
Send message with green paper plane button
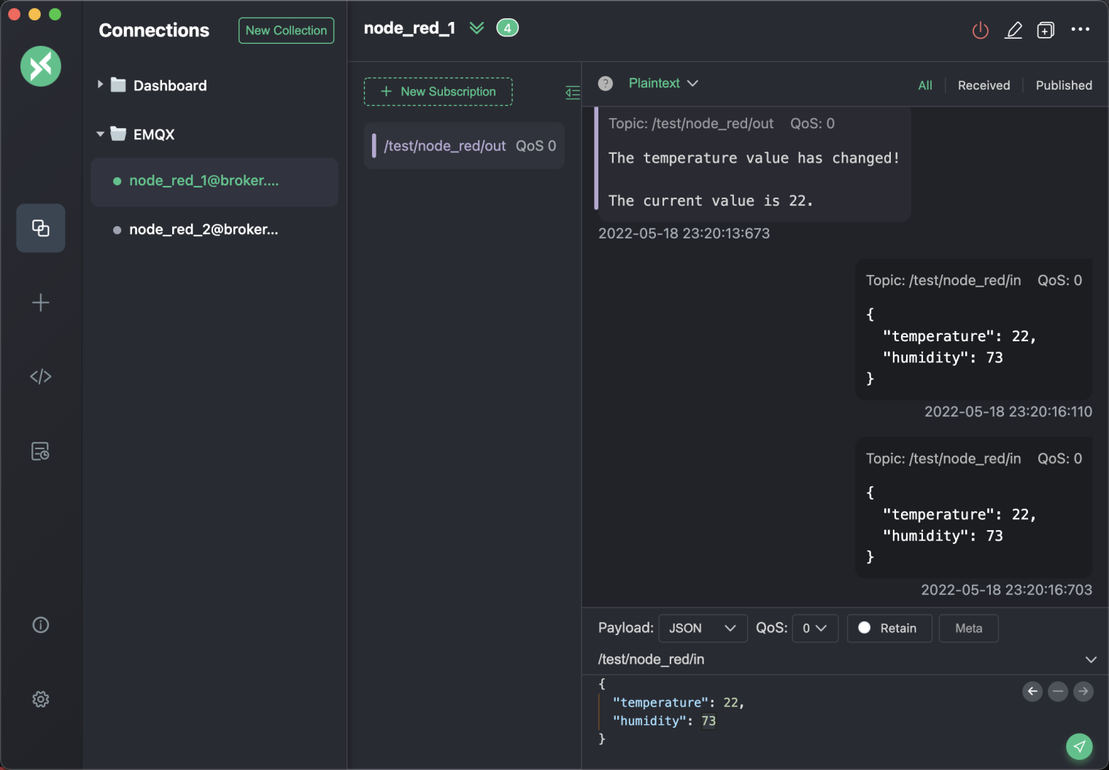pyautogui.click(x=1079, y=746)
